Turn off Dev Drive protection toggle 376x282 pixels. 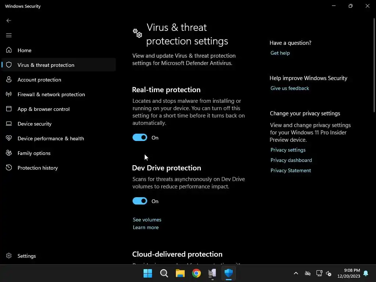(x=140, y=201)
